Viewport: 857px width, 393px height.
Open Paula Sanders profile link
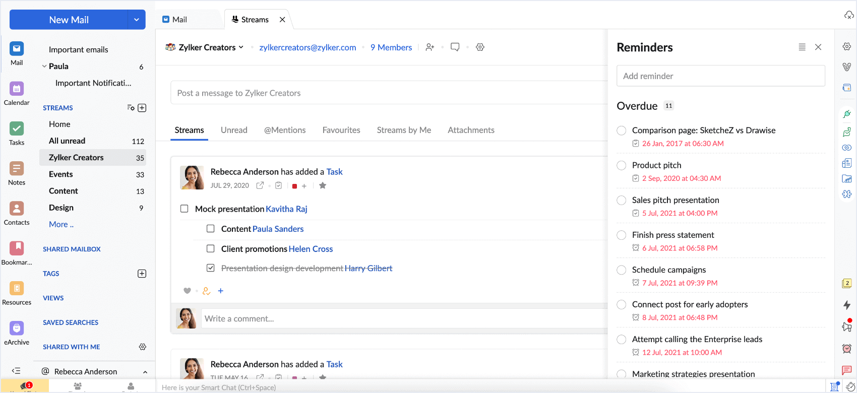tap(278, 229)
